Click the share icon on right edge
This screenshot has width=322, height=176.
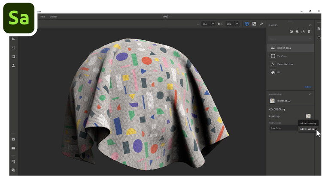319,38
